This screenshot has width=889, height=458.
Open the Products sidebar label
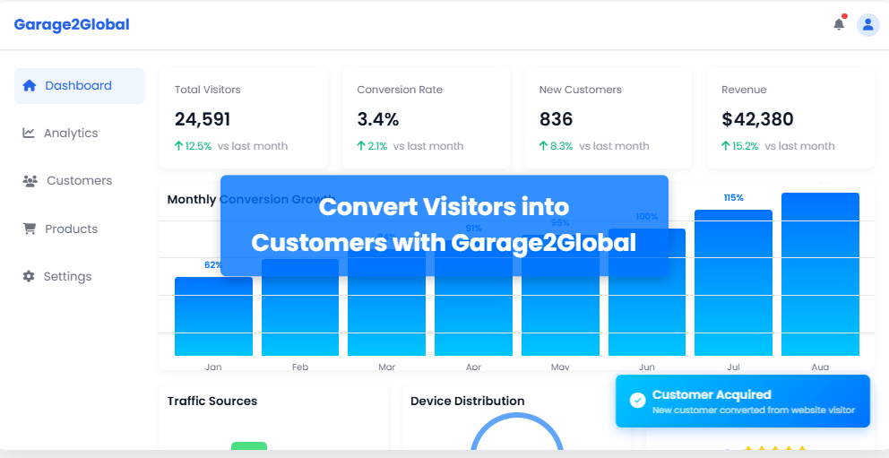coord(72,229)
